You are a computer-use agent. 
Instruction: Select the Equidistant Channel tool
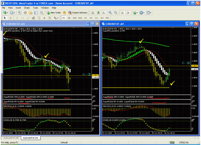(33, 18)
